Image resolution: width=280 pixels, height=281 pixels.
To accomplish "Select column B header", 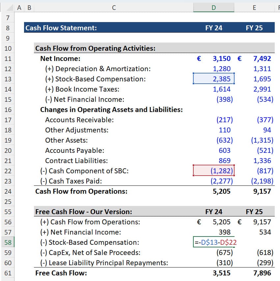I will point(29,8).
